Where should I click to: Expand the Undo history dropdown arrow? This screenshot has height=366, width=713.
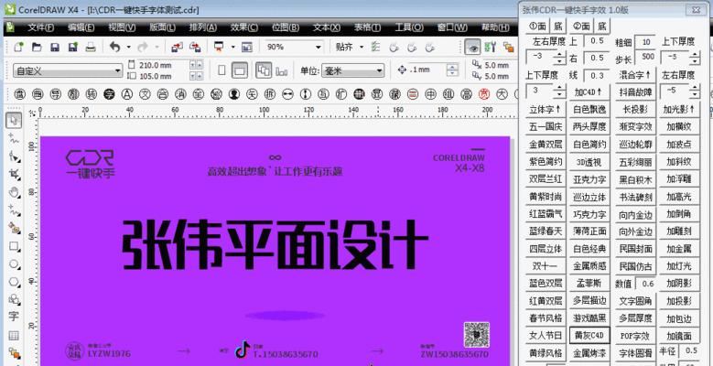(x=129, y=47)
